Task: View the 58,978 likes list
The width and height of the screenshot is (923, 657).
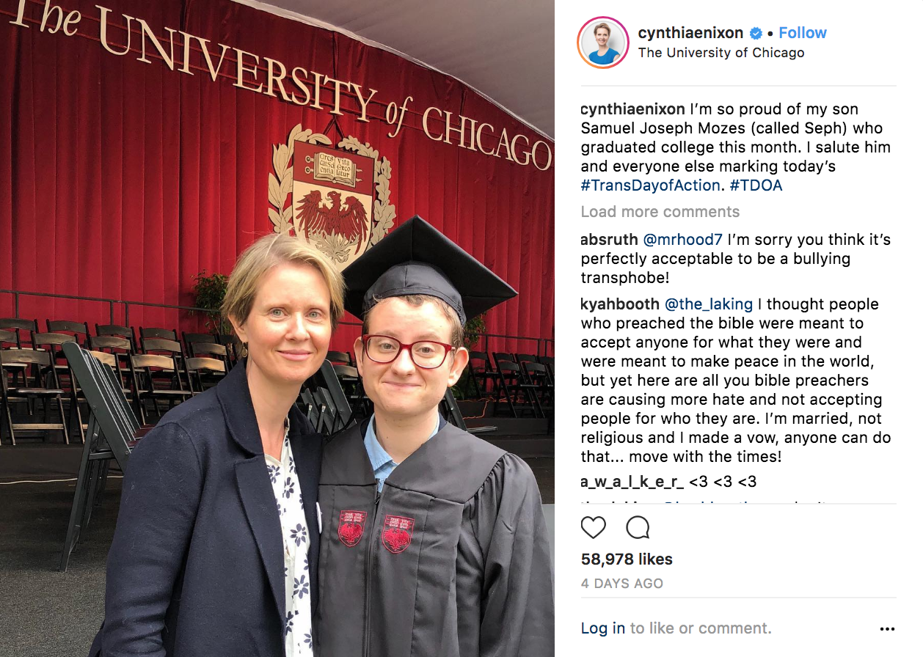Action: click(x=627, y=559)
